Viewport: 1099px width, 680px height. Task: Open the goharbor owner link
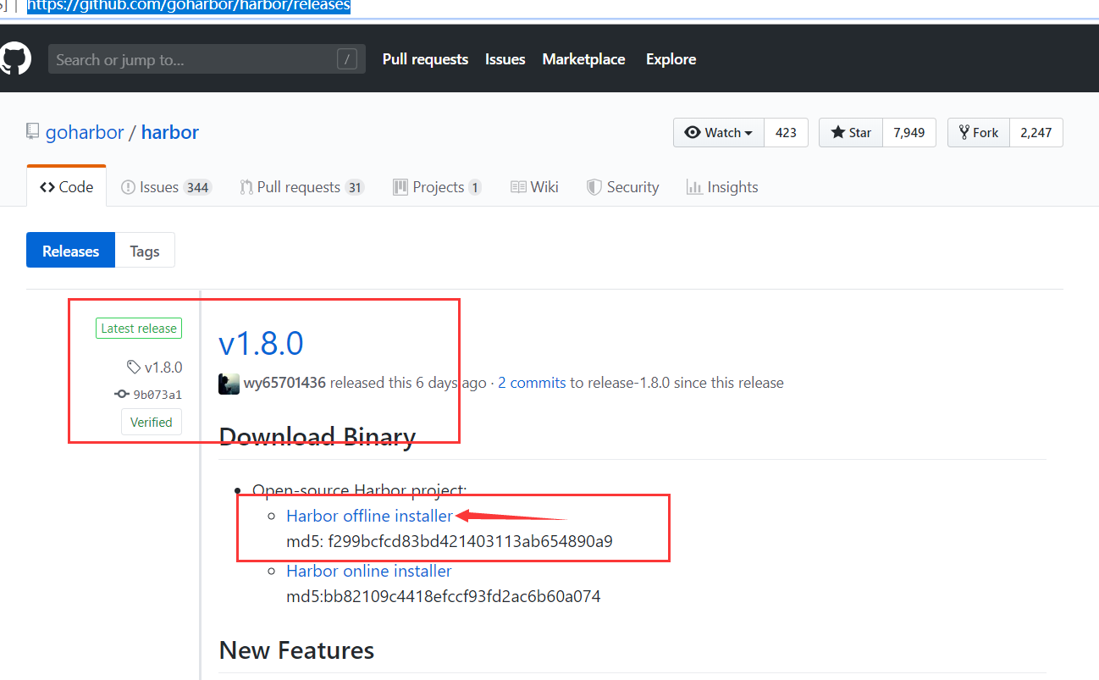coord(85,133)
